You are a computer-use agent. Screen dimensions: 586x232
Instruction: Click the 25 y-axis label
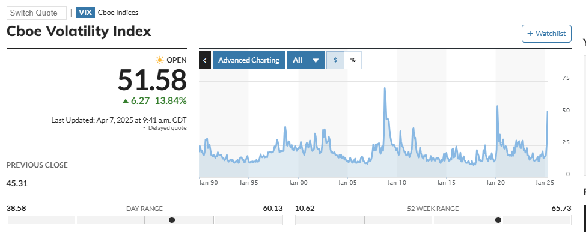(x=566, y=142)
